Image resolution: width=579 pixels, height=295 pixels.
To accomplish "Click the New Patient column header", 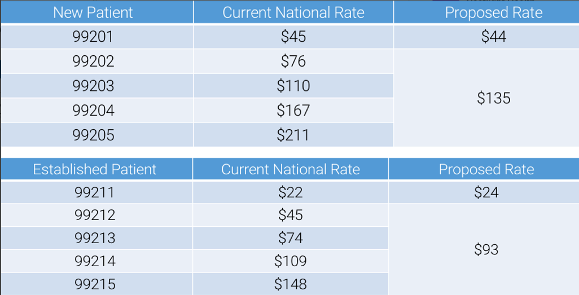I will (x=93, y=12).
